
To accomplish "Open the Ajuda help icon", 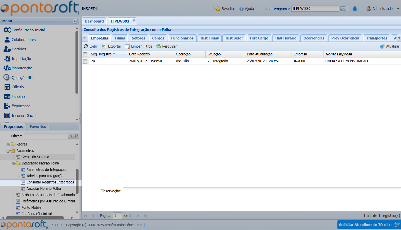I will click(x=241, y=9).
